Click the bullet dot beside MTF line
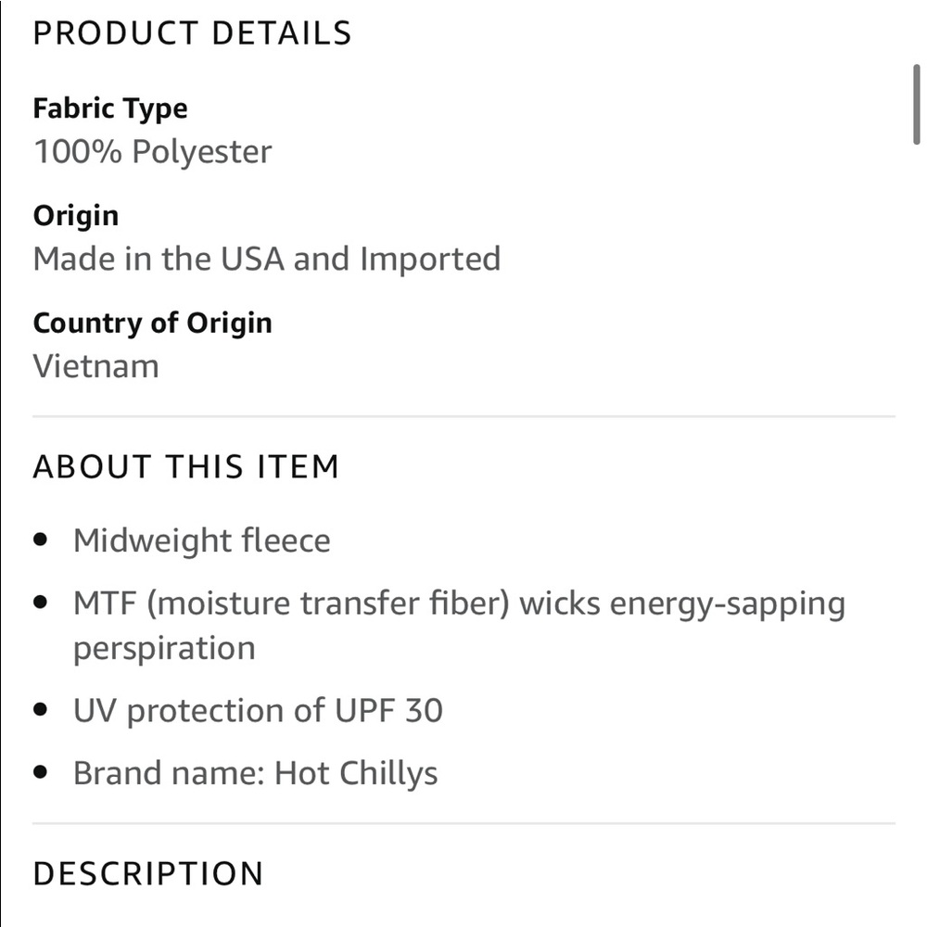The height and width of the screenshot is (927, 927). (40, 603)
